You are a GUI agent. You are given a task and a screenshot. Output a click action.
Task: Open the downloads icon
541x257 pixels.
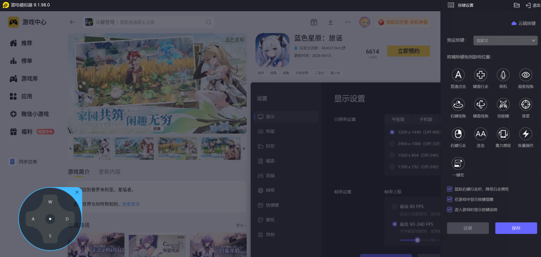tap(330, 22)
